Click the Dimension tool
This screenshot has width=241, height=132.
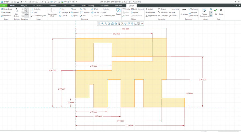click(184, 12)
